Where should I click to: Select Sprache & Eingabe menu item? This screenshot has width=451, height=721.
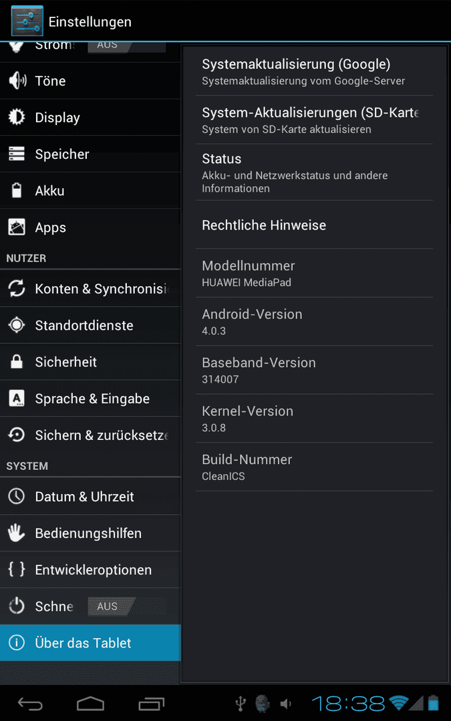pos(90,399)
